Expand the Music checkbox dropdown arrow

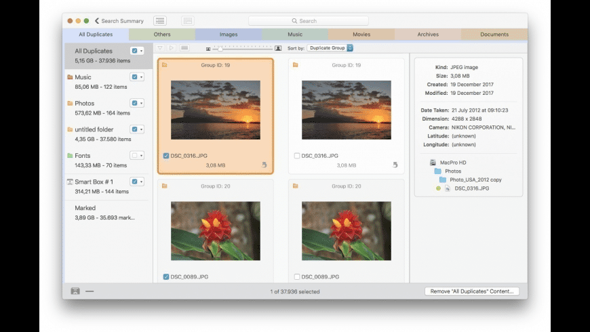click(142, 77)
